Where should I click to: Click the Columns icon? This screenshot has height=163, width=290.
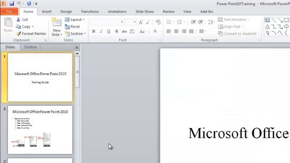[201, 31]
